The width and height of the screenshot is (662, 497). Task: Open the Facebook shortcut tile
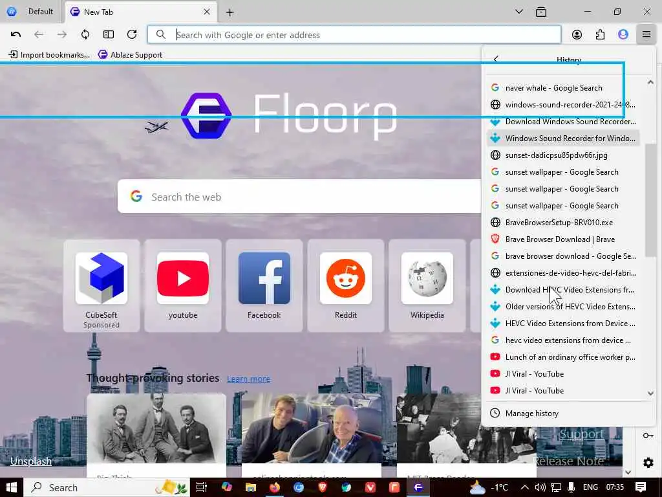[264, 285]
